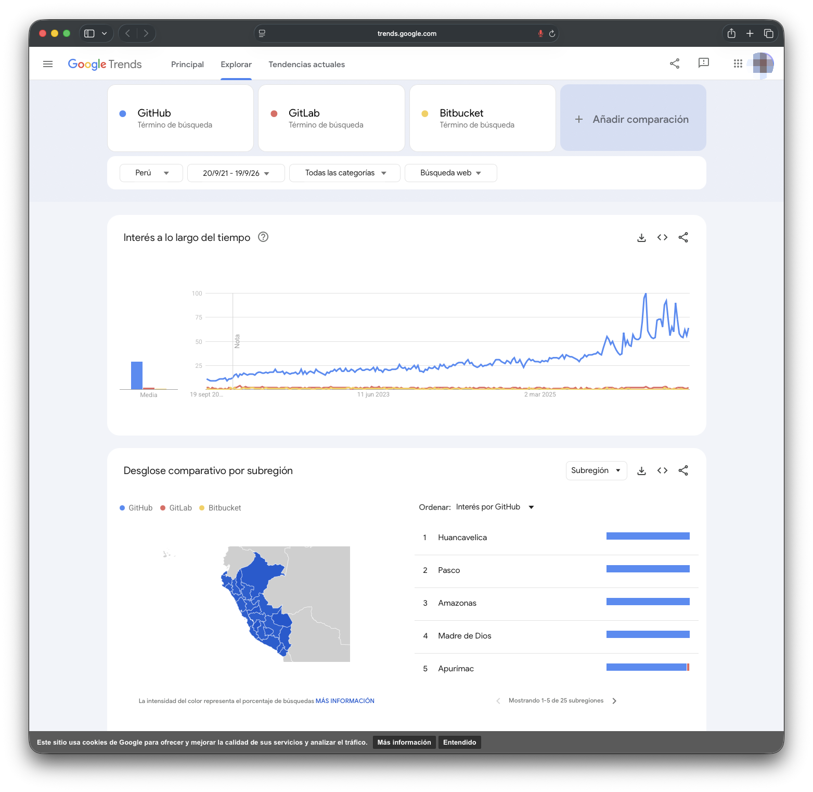Open a new Safari tab
Screen dimensions: 813x792
coord(750,33)
